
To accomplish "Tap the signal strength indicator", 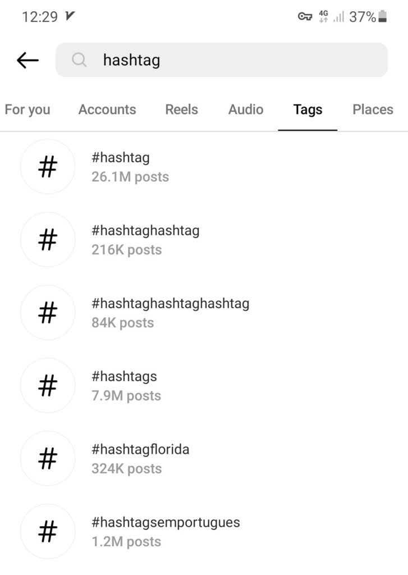I will 340,16.
